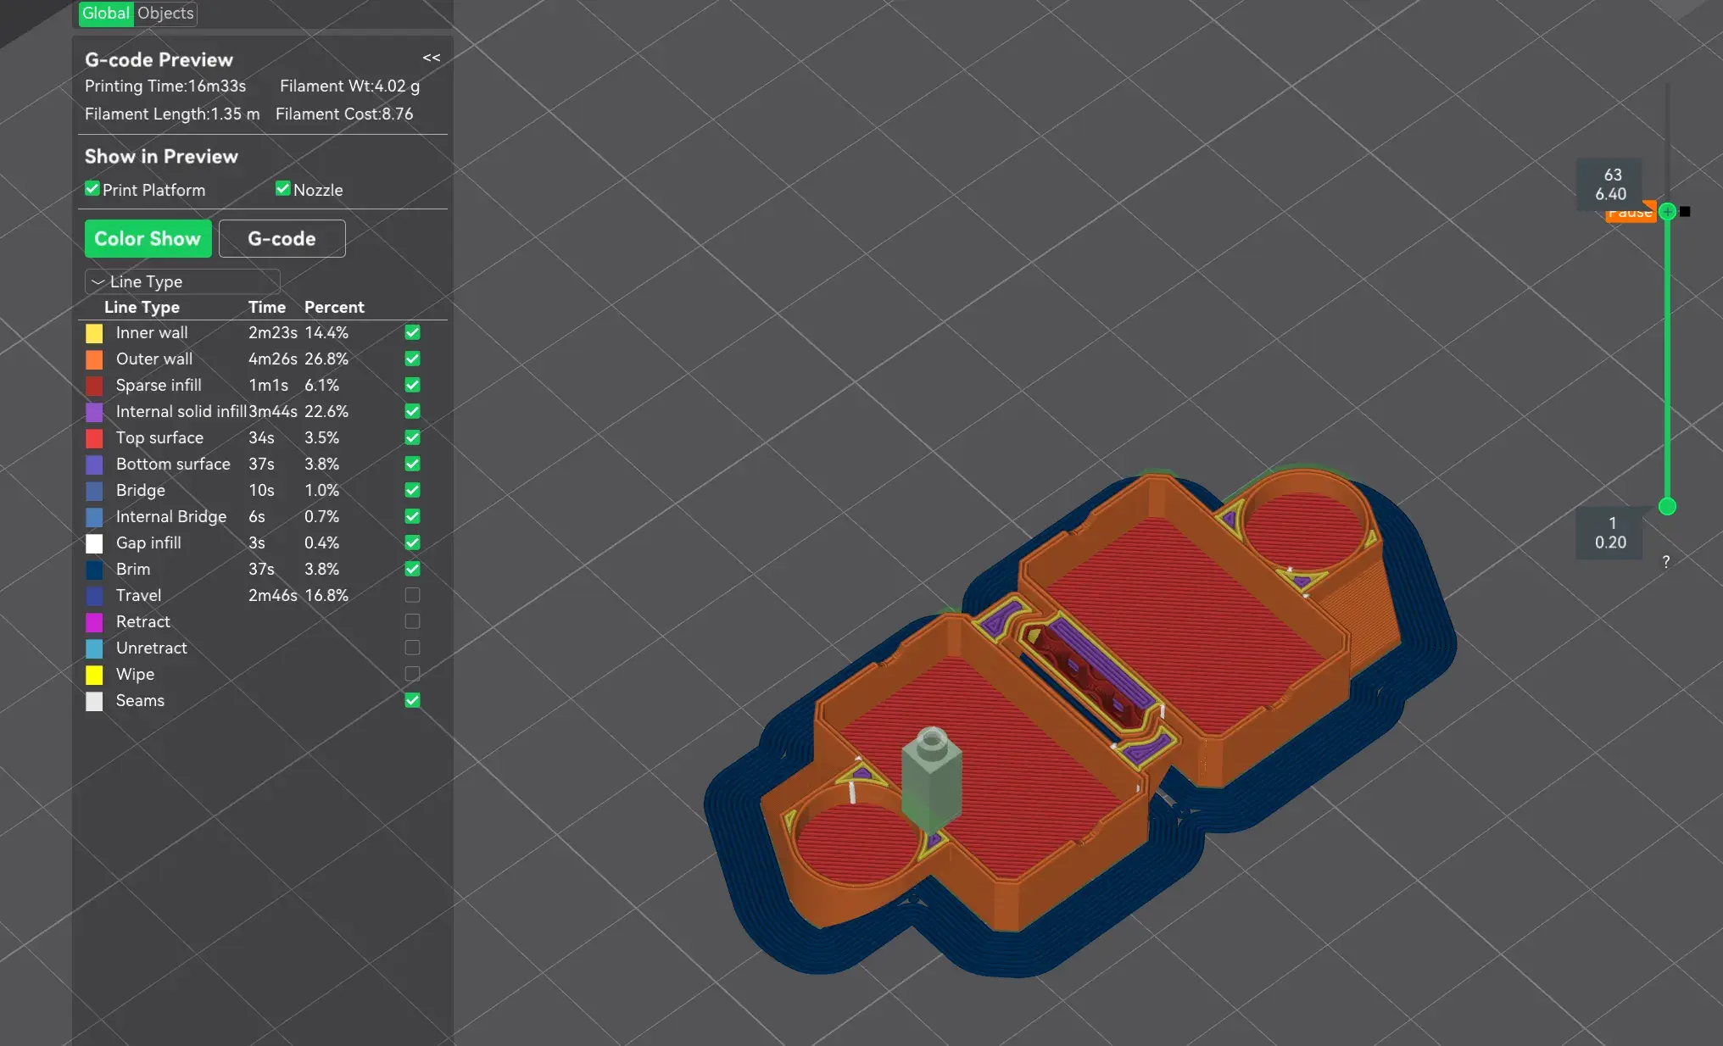Collapse the G-code Preview panel arrows

431,58
